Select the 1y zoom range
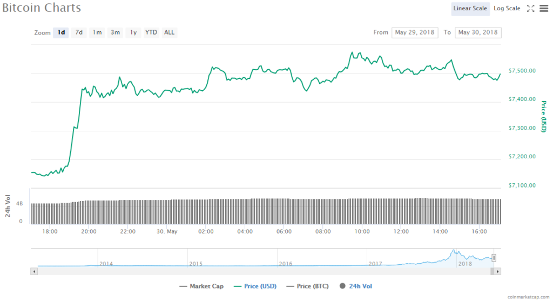Image resolution: width=553 pixels, height=301 pixels. (x=133, y=32)
